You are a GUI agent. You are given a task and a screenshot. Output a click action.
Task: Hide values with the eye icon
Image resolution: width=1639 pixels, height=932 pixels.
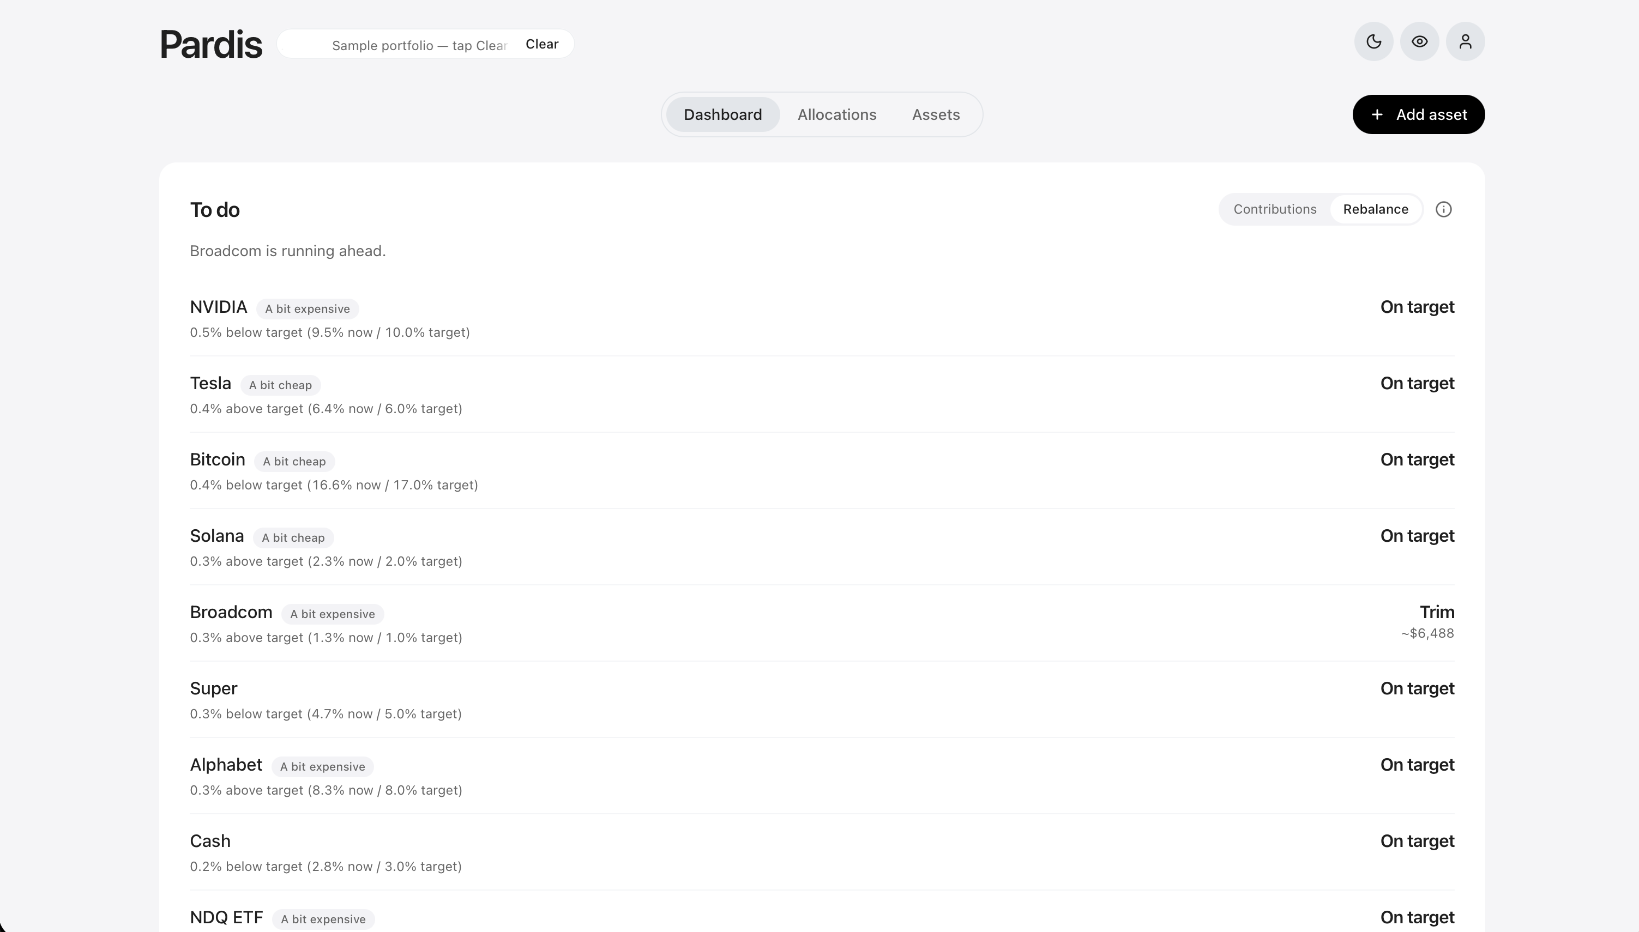tap(1419, 41)
